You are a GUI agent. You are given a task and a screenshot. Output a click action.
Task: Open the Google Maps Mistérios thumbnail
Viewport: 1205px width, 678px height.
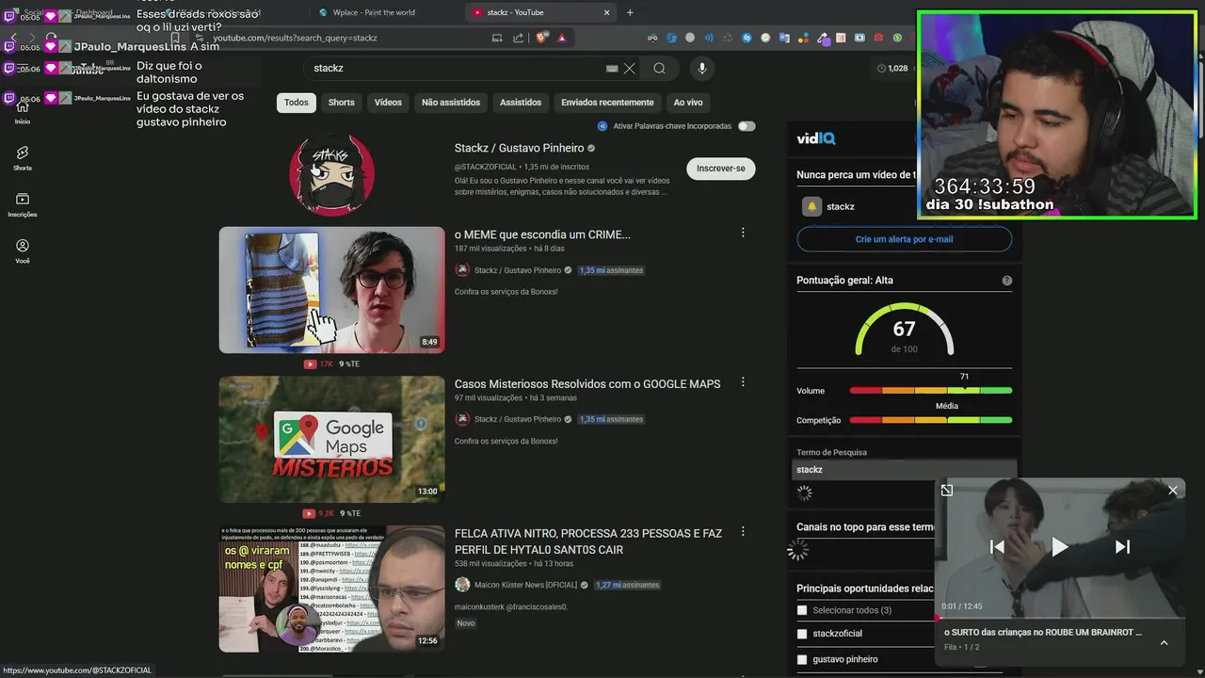point(331,440)
